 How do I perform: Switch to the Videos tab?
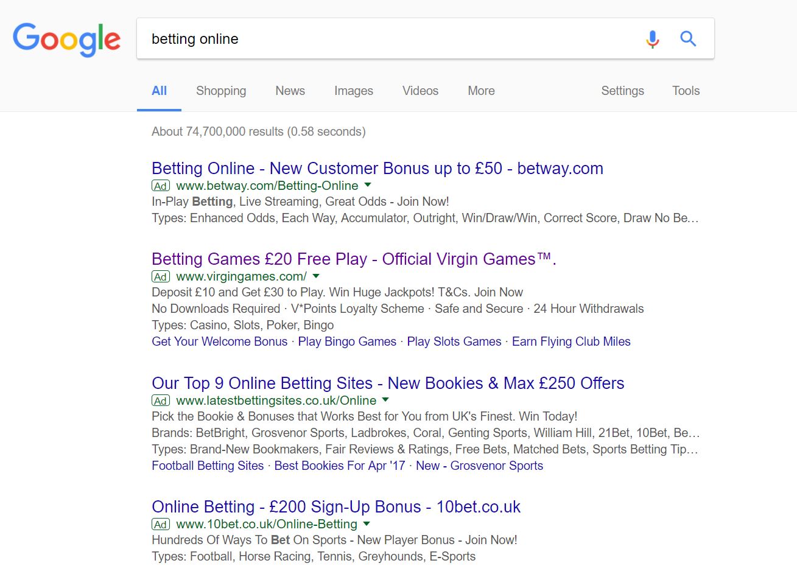(x=420, y=91)
